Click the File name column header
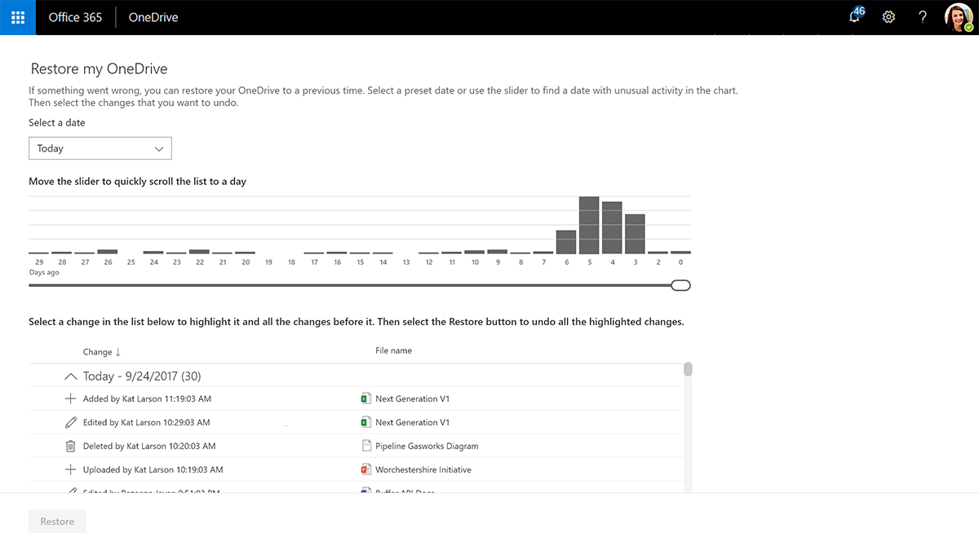979x550 pixels. click(x=393, y=350)
